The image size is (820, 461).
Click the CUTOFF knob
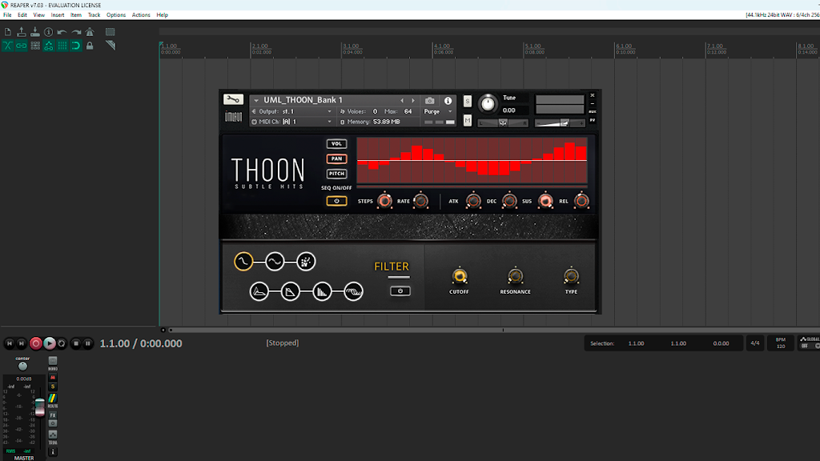(x=459, y=276)
